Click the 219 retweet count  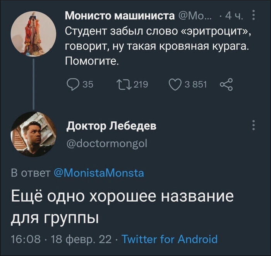(141, 85)
